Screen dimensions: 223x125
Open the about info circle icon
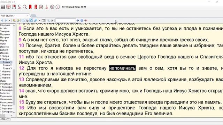tap(57, 7)
